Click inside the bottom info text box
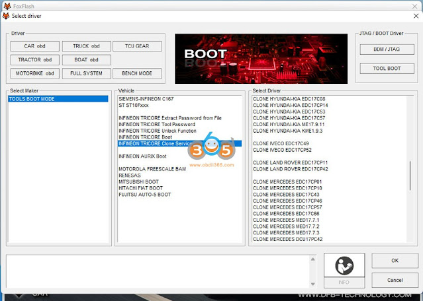This screenshot has width=423, height=301. (158, 271)
